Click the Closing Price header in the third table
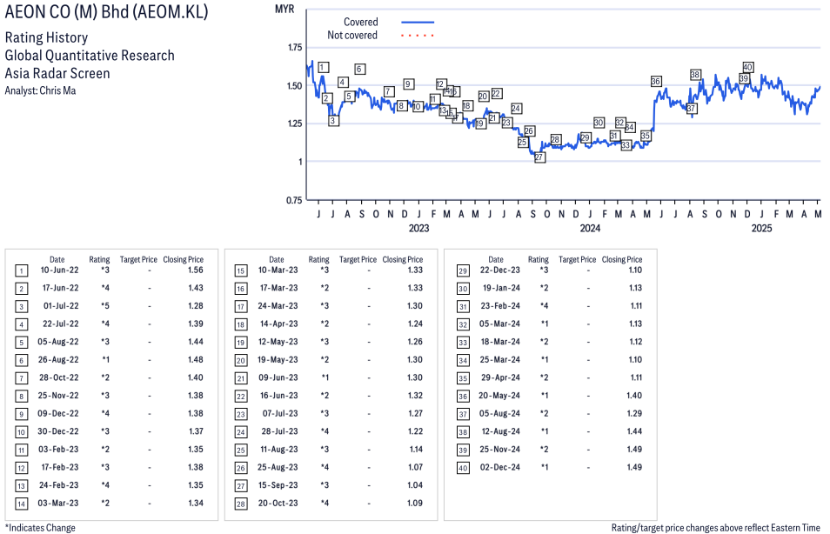 click(x=622, y=259)
